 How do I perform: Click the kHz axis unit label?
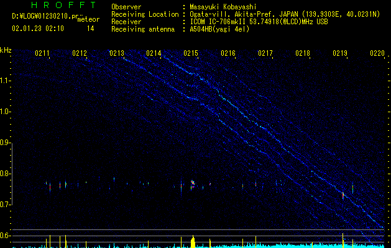(x=6, y=50)
